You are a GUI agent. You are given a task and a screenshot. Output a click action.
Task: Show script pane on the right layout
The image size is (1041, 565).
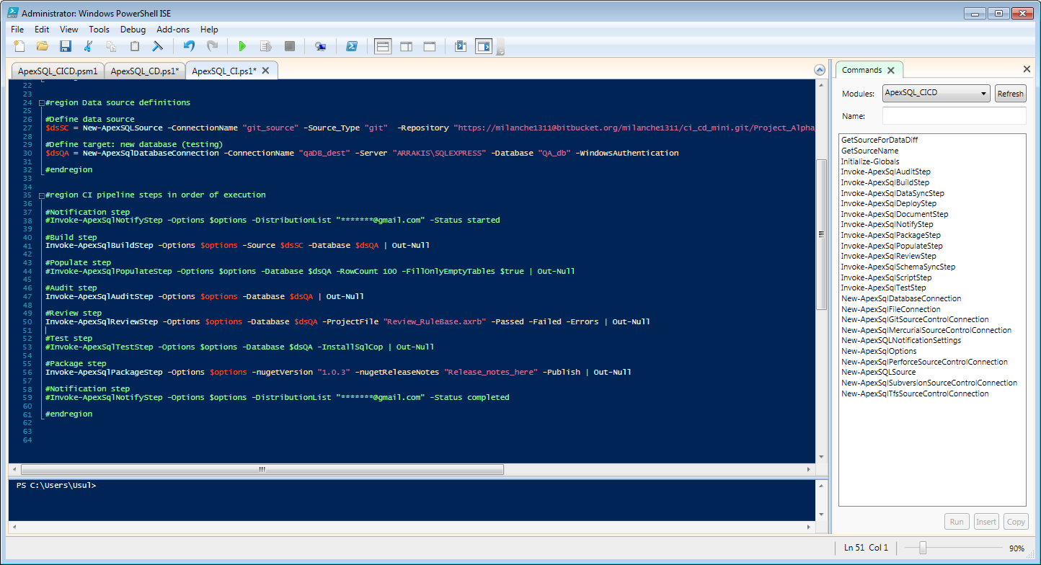(407, 46)
